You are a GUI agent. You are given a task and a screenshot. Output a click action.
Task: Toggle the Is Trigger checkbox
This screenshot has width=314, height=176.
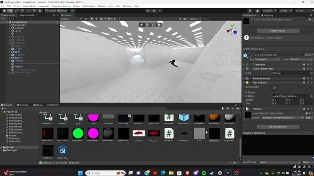click(273, 92)
